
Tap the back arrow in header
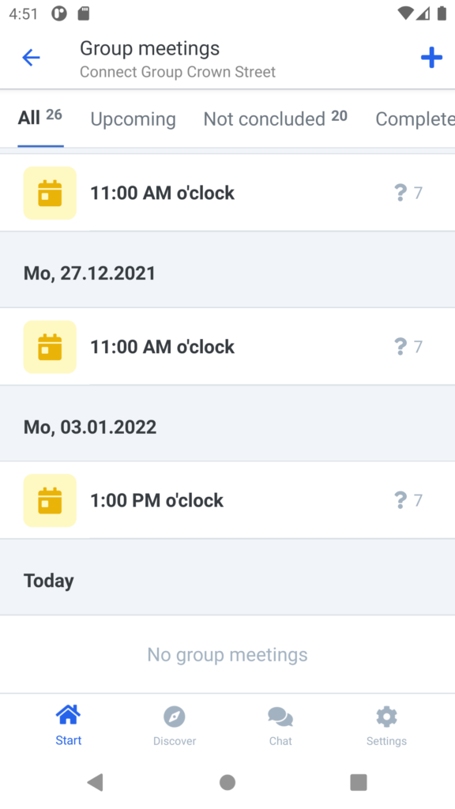31,57
